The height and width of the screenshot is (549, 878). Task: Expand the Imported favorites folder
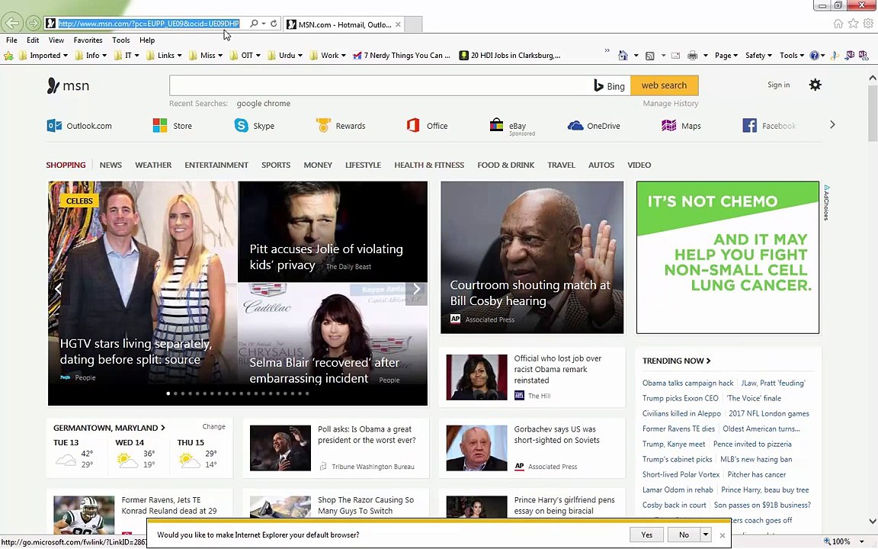43,56
